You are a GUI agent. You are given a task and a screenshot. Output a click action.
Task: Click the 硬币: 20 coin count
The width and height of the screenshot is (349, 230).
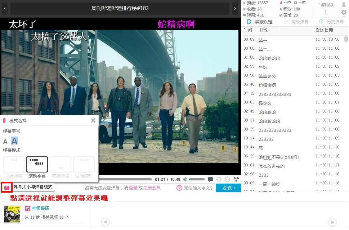(x=289, y=15)
